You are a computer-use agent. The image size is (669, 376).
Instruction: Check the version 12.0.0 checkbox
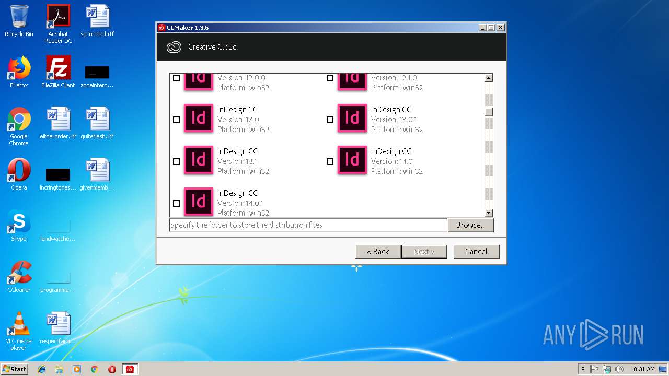click(x=176, y=78)
